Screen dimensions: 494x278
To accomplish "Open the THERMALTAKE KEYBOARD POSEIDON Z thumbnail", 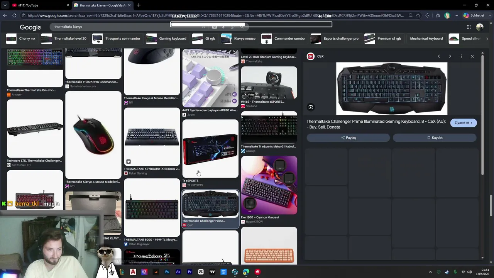I will click(x=152, y=137).
